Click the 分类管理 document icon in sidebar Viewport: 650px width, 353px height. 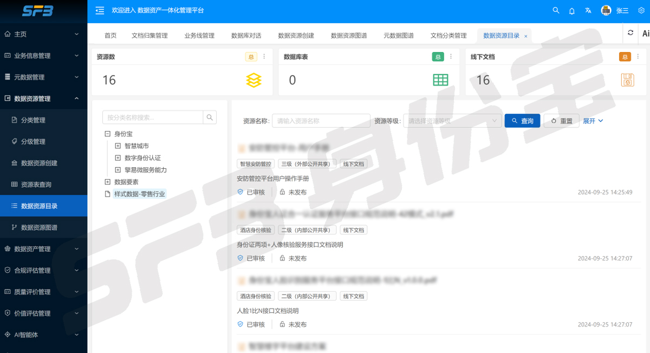tap(15, 120)
